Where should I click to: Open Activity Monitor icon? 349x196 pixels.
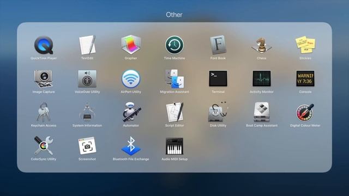[262, 78]
